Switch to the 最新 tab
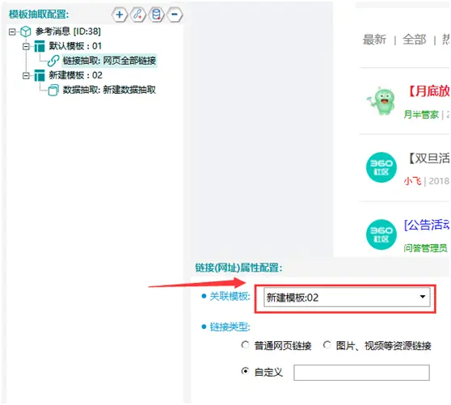This screenshot has height=405, width=451. 374,40
